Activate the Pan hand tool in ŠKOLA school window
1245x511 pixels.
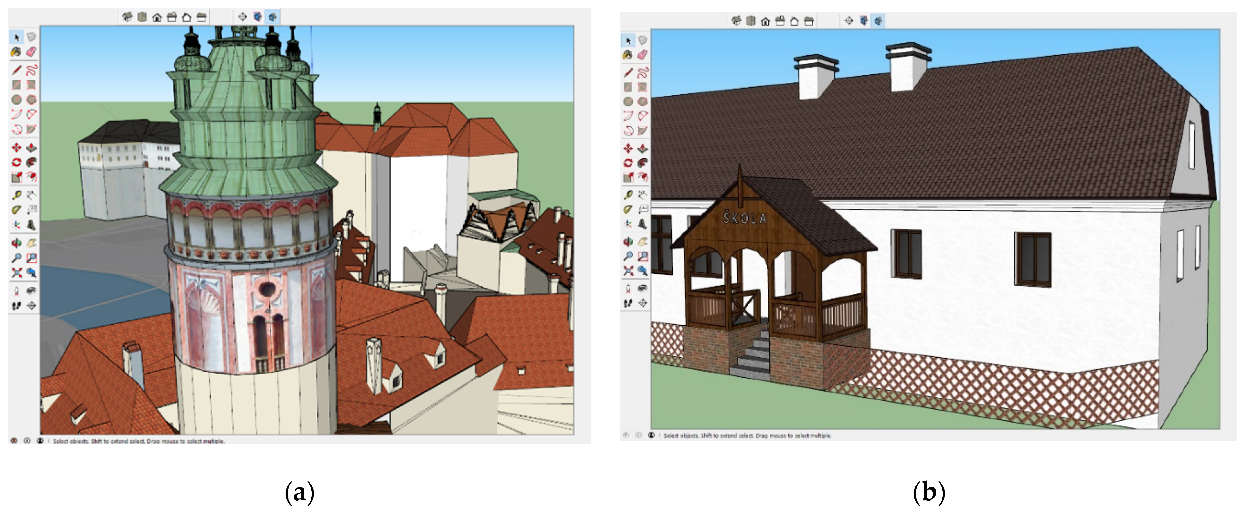[x=643, y=241]
